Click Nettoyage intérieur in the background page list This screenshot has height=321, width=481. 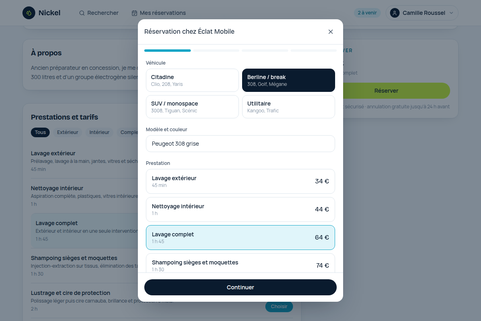pyautogui.click(x=57, y=188)
